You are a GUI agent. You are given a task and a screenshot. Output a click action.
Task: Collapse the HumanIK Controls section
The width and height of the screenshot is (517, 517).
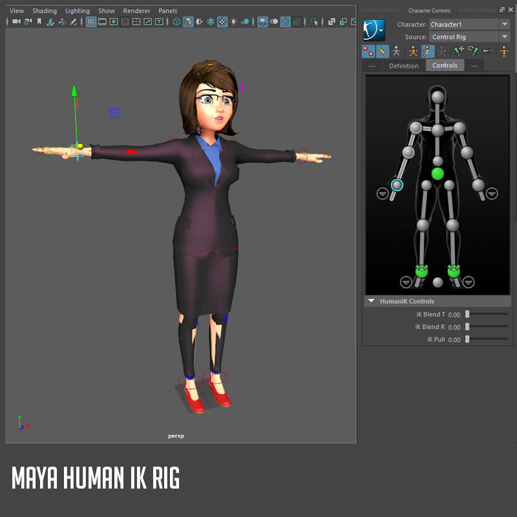pos(438,301)
